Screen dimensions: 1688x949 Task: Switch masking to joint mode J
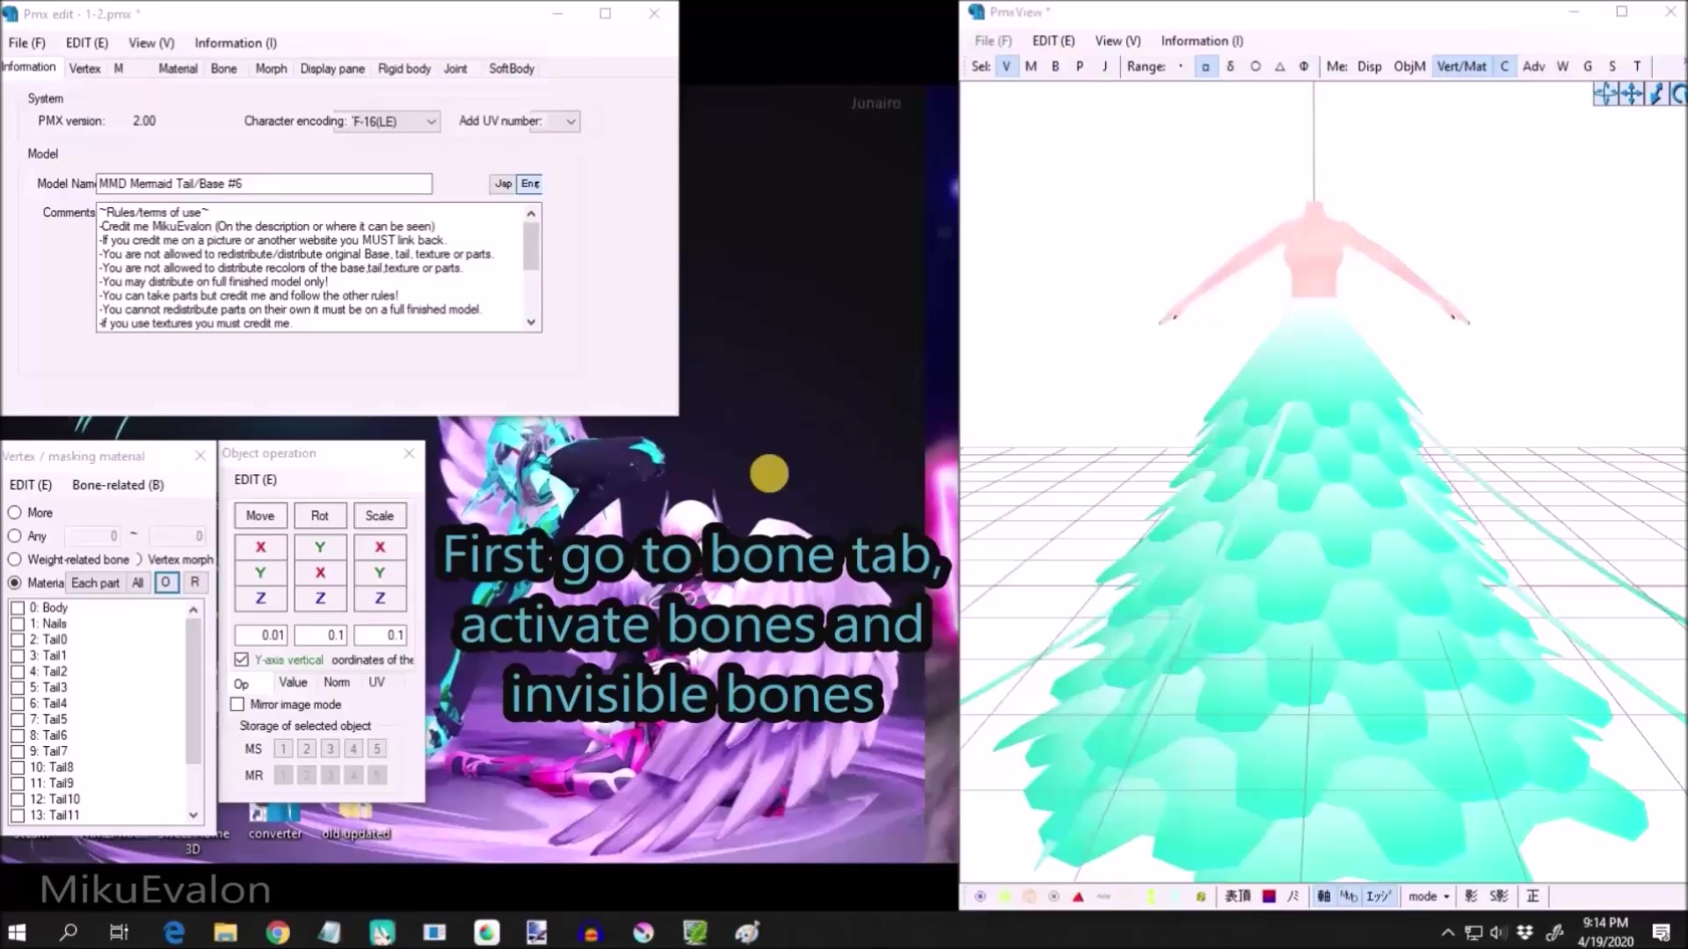pos(1105,66)
